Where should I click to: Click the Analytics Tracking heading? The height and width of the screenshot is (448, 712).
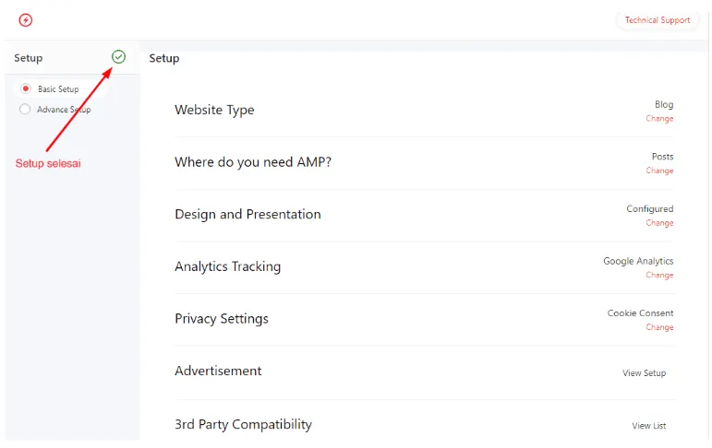pos(227,266)
